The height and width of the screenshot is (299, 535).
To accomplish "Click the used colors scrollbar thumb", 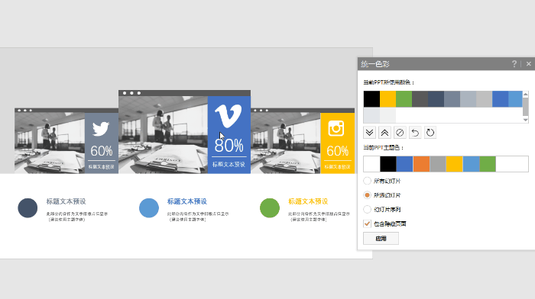I will (x=526, y=107).
